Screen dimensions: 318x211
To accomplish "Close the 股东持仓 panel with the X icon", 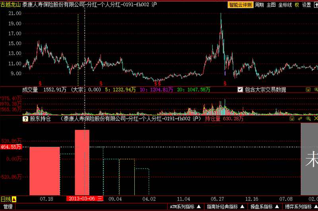I will point(316,118).
